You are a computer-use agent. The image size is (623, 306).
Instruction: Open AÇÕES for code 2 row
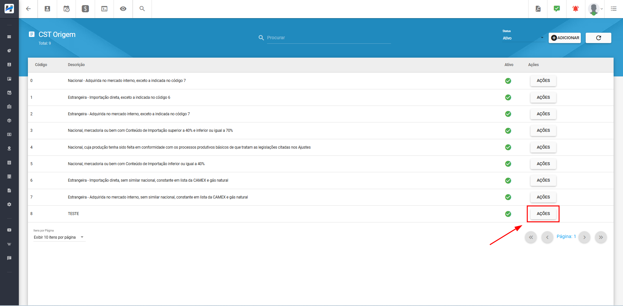tap(543, 114)
